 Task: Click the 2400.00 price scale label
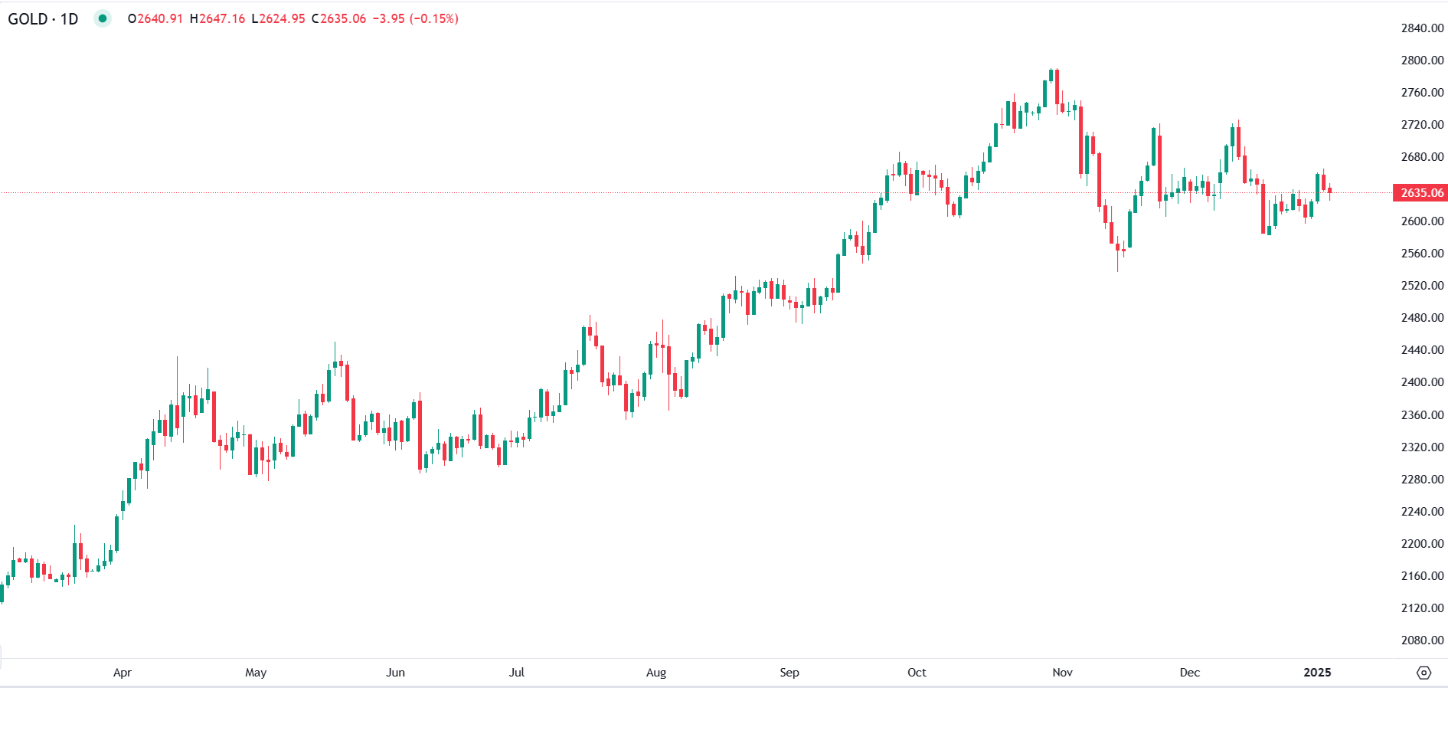point(1422,382)
